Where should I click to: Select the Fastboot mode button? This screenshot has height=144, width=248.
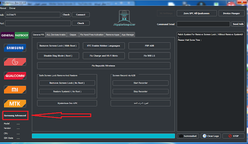tap(22, 35)
